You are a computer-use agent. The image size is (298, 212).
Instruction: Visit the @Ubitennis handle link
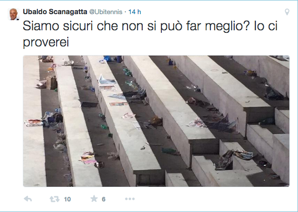106,12
